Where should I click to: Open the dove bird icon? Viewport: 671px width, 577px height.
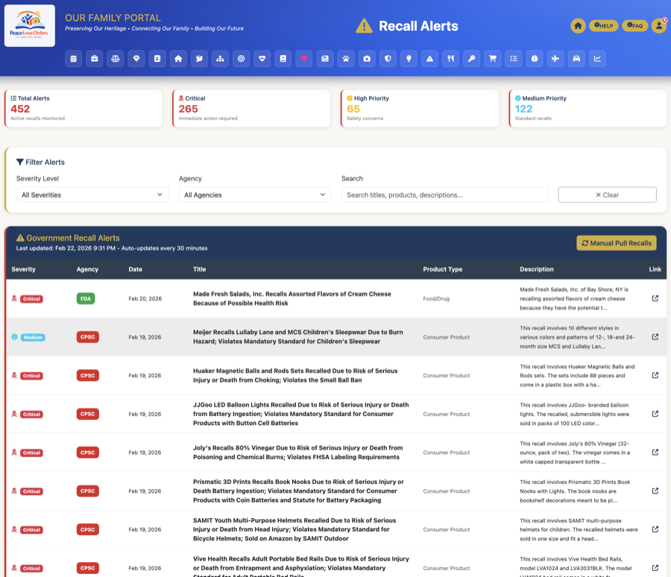[199, 59]
